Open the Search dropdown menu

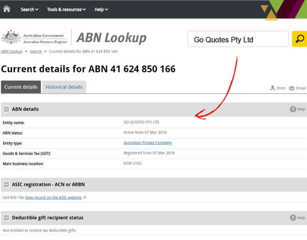[x=29, y=9]
